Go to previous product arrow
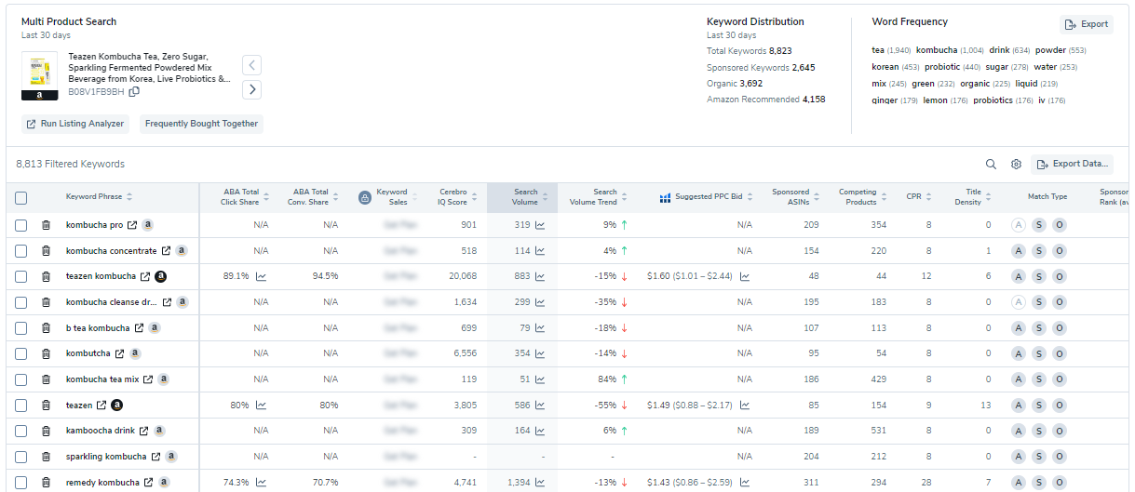 tap(251, 65)
